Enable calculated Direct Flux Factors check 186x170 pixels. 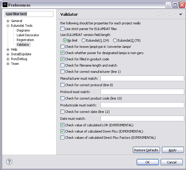tap(62, 138)
